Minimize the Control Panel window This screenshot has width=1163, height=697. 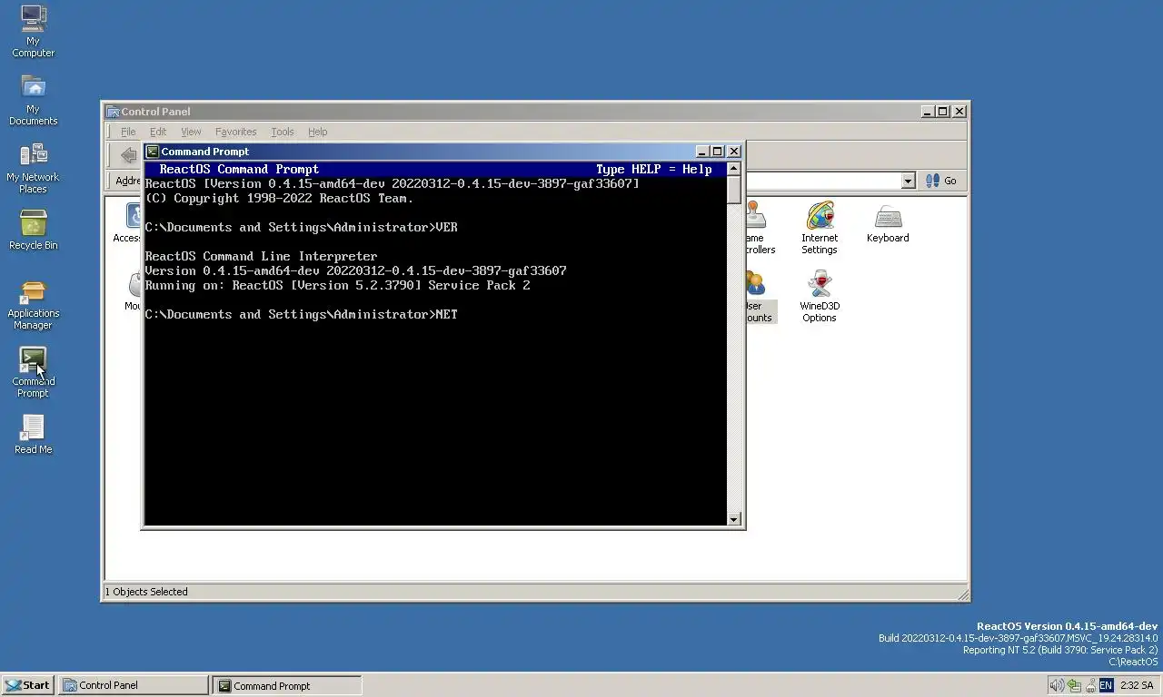point(928,112)
